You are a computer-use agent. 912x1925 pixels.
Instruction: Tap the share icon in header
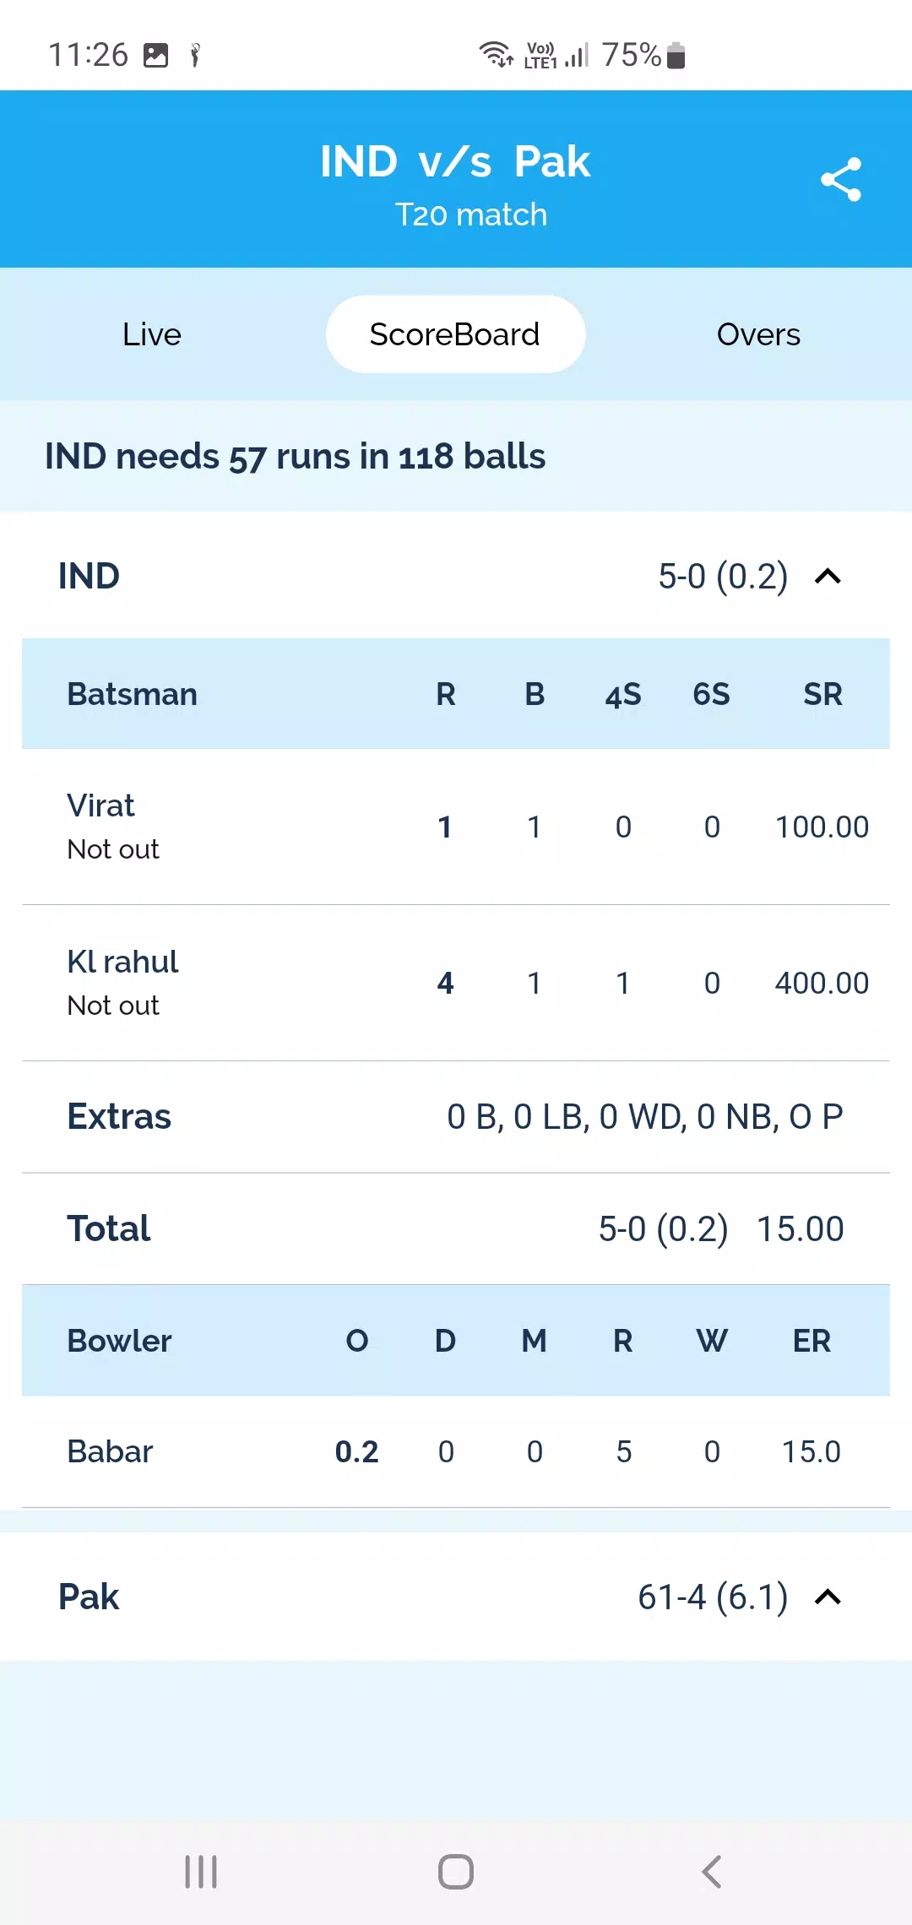click(x=840, y=179)
